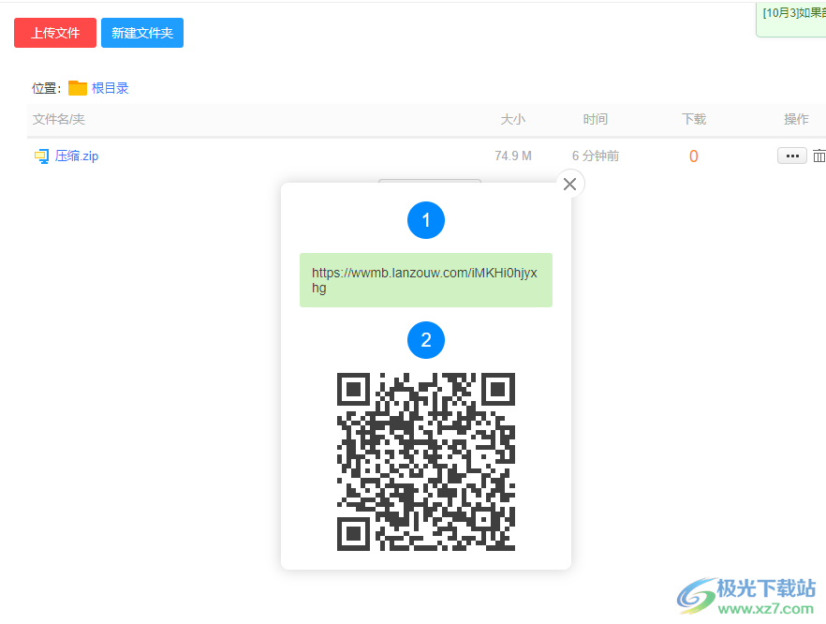Open the more options button for 压缩.zip

click(792, 156)
